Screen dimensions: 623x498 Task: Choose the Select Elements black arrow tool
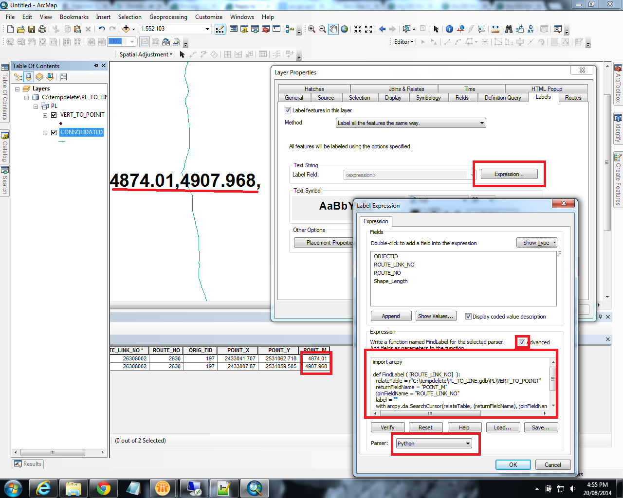click(x=436, y=29)
